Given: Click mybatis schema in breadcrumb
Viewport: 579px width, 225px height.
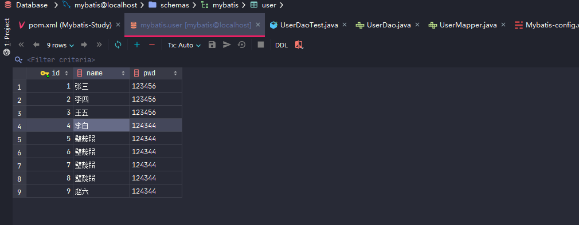Looking at the screenshot, I should coord(225,5).
